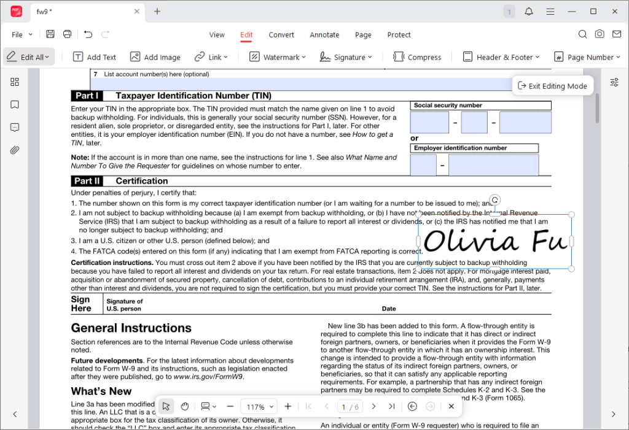This screenshot has width=629, height=430.
Task: Open the thumbnails panel icon
Action: 15,82
